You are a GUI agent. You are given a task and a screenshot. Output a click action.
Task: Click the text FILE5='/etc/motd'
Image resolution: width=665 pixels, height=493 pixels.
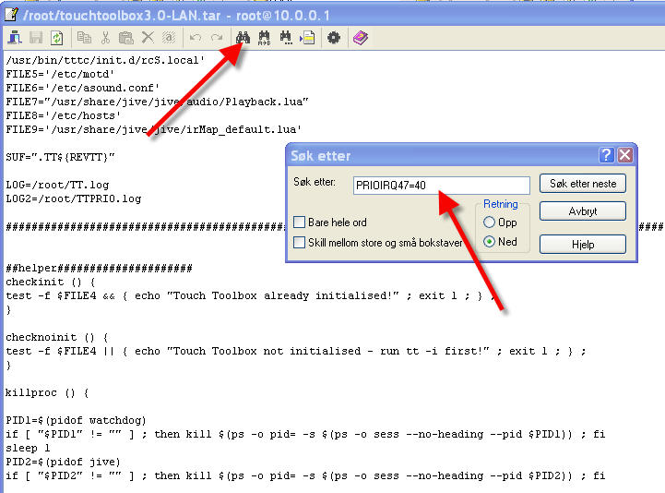point(60,74)
